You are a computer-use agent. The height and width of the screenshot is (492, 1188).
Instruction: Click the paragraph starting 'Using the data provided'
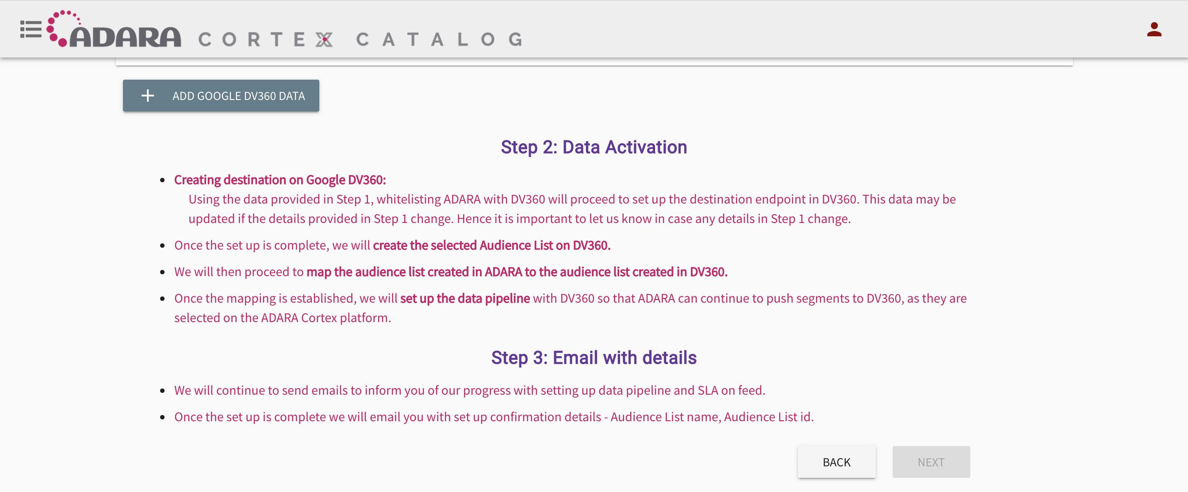(572, 209)
